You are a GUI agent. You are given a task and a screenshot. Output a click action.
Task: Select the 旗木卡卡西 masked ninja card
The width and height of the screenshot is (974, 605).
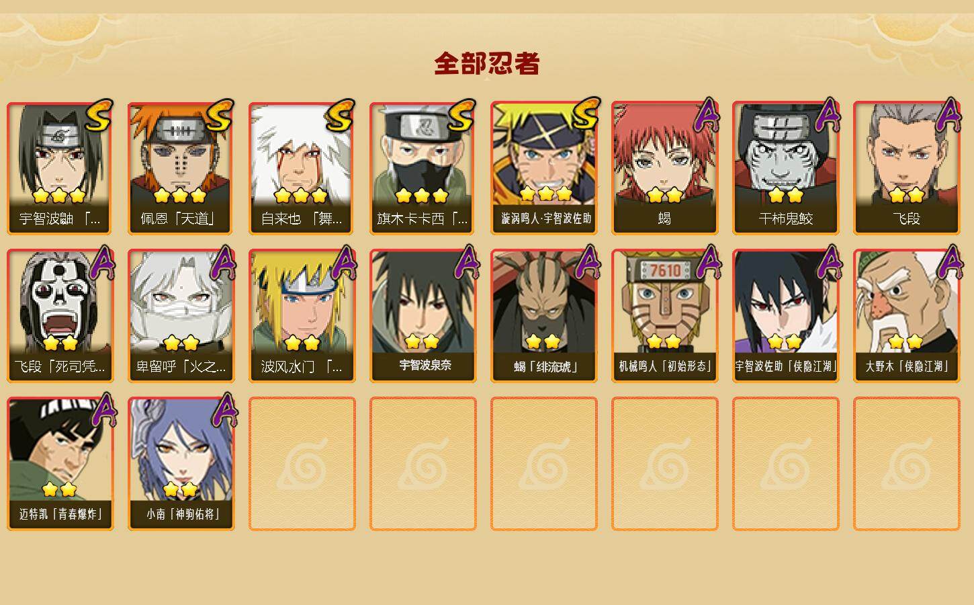(423, 168)
